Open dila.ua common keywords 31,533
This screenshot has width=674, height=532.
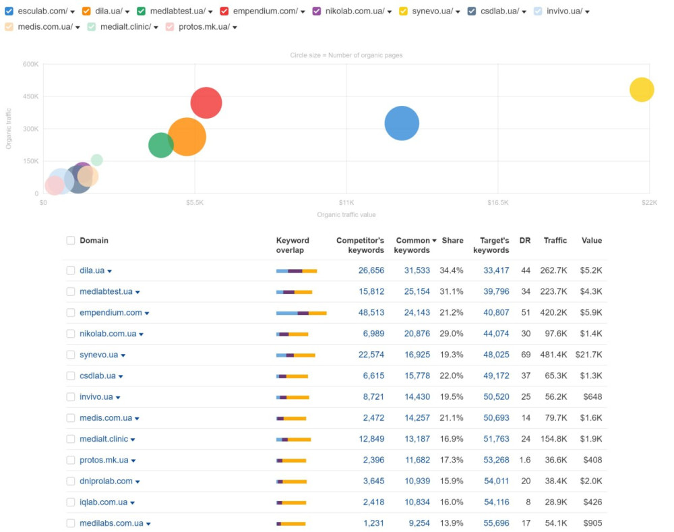coord(417,270)
